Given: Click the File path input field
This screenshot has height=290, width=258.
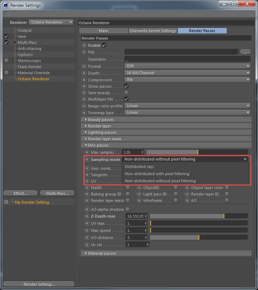Looking at the screenshot, I should (x=181, y=52).
